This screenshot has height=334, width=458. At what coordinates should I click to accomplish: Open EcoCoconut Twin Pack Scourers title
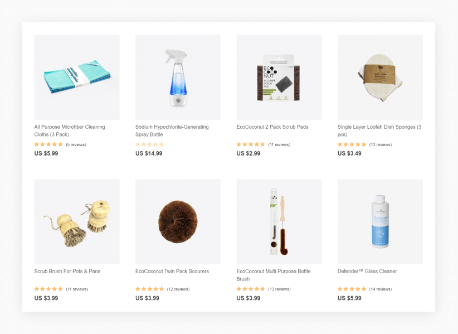click(172, 271)
